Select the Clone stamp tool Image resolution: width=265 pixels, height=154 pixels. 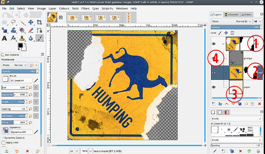(x=22, y=38)
